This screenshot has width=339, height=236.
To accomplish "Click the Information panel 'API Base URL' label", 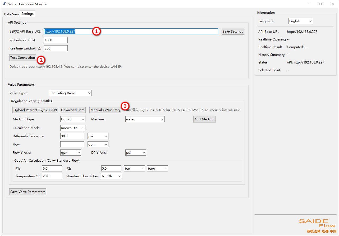I will click(269, 32).
